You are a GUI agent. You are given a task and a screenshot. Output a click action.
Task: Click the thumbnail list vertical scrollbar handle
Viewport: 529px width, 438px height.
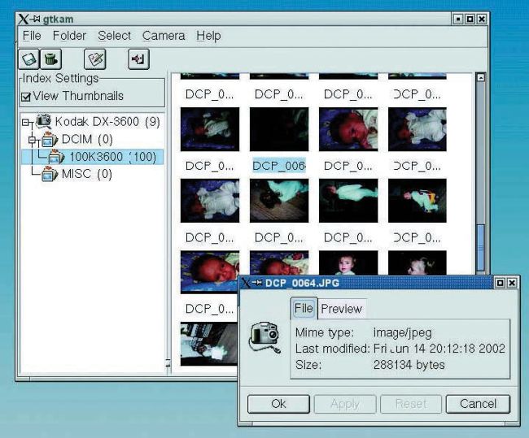click(x=480, y=248)
